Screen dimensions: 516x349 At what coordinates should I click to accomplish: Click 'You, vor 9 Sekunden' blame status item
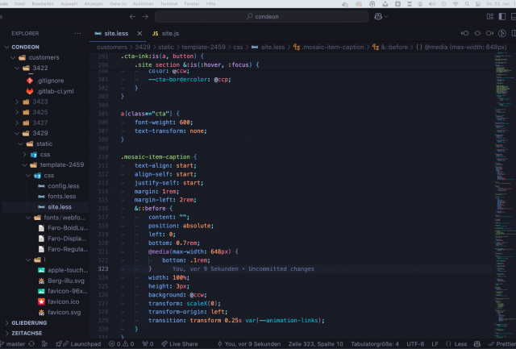tap(249, 343)
